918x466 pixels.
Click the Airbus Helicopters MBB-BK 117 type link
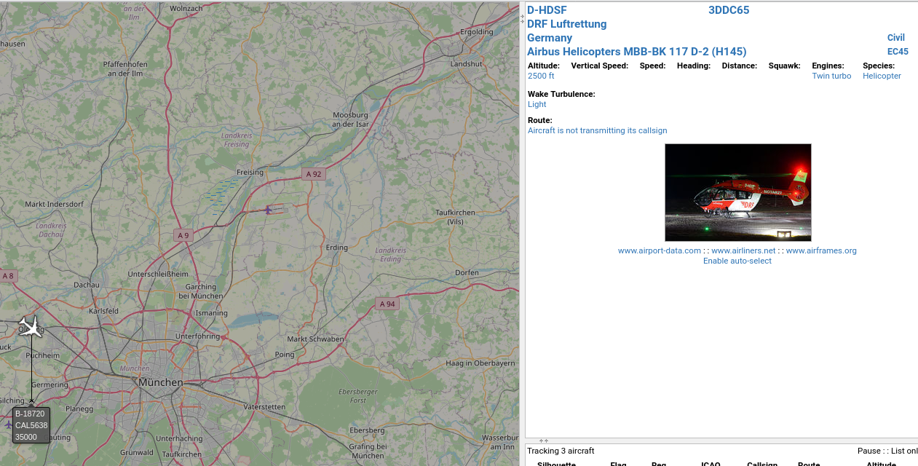pyautogui.click(x=636, y=51)
